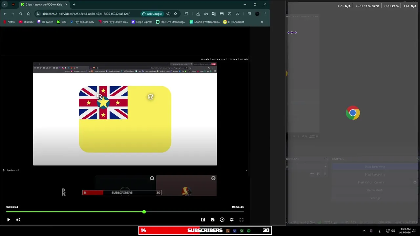Open the video player settings gear
Viewport: 420px width, 236px height.
232,220
